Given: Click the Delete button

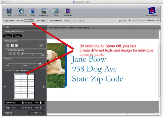Looking at the screenshot, I should (x=17, y=36).
